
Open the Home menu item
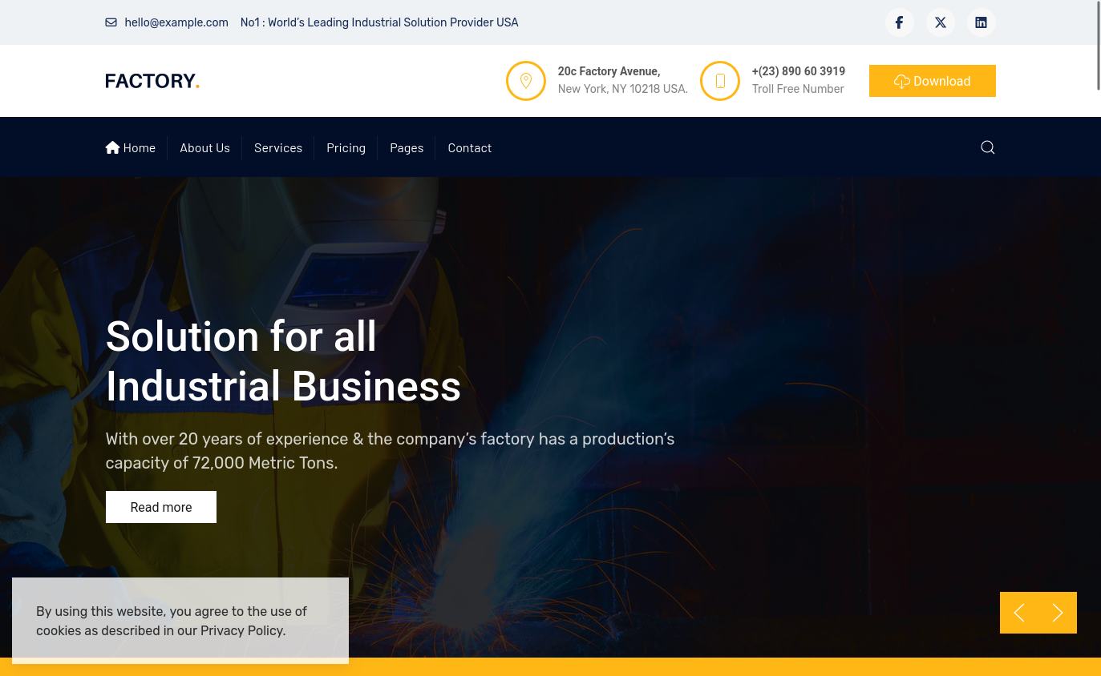131,147
